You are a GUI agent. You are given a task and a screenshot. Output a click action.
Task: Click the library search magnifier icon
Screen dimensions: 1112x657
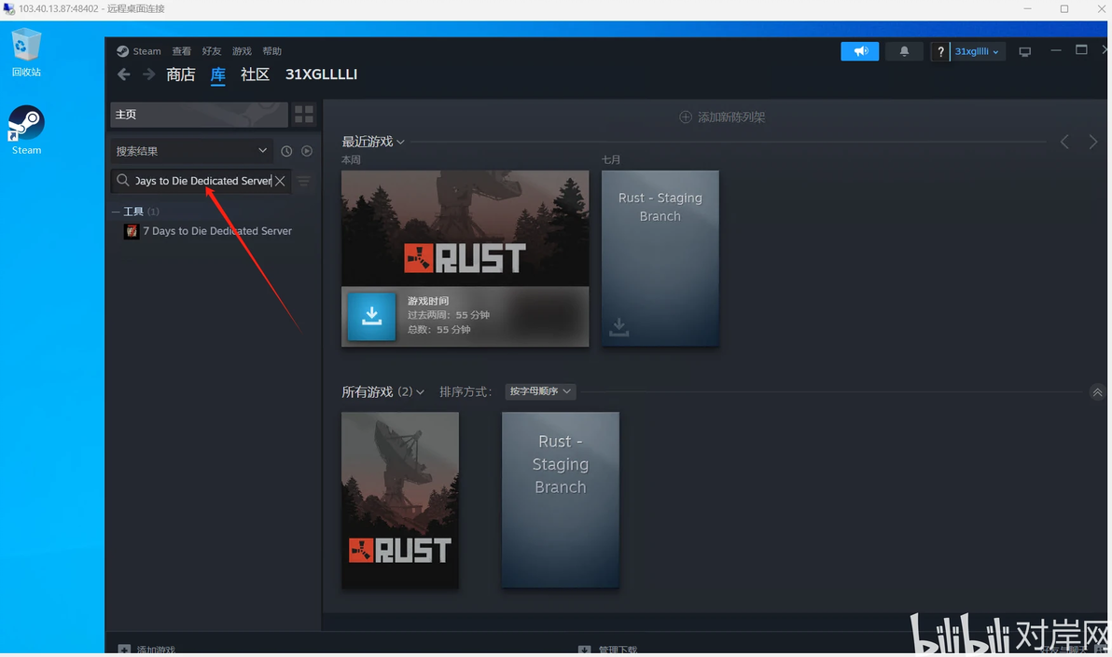click(x=123, y=180)
